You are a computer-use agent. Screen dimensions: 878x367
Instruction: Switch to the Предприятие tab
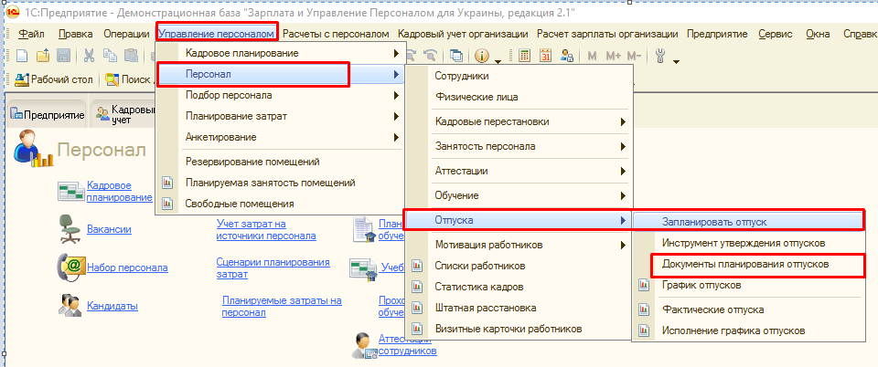47,115
